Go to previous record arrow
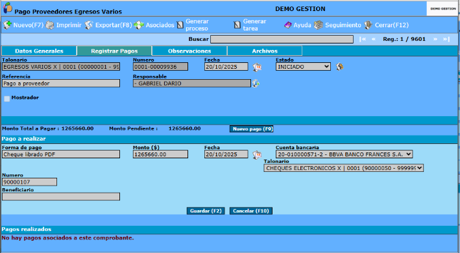The width and height of the screenshot is (460, 253). click(x=374, y=39)
